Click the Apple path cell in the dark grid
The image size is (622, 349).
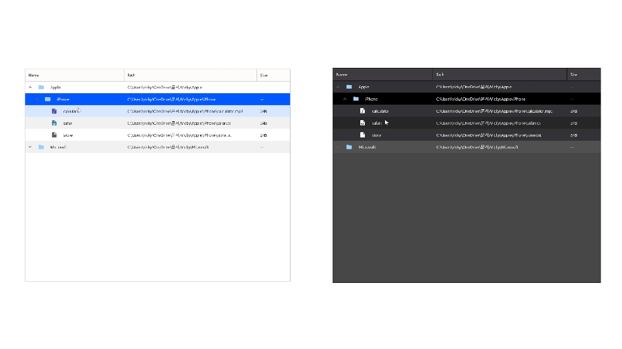click(x=500, y=87)
